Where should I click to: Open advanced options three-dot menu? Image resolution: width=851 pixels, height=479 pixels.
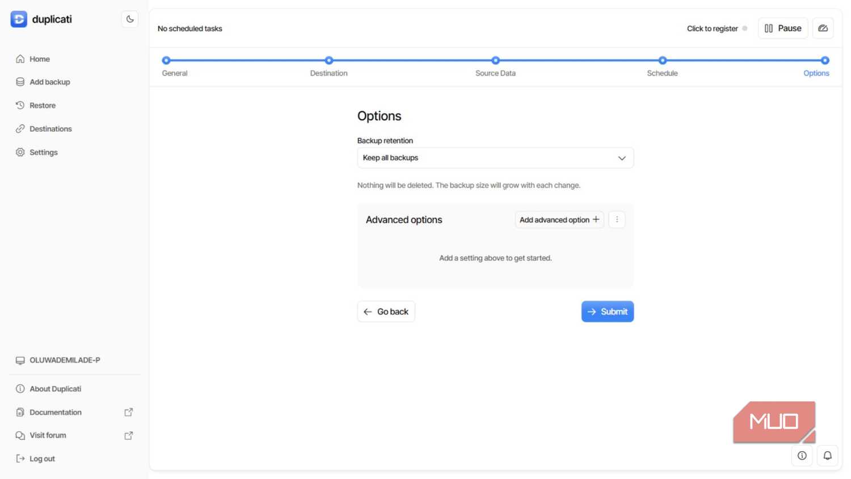tap(617, 220)
